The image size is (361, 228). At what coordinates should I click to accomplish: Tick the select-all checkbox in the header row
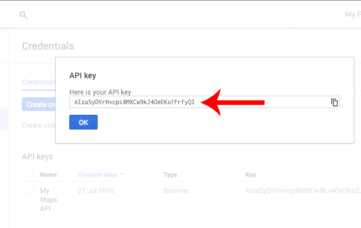point(30,173)
